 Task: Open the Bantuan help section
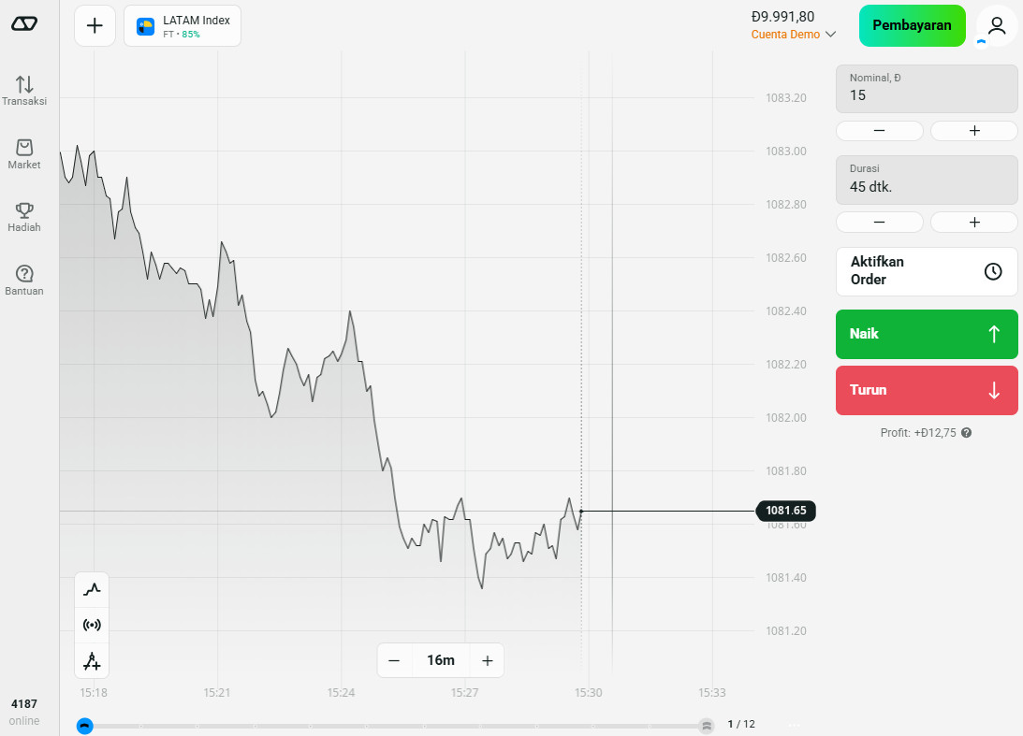24,280
